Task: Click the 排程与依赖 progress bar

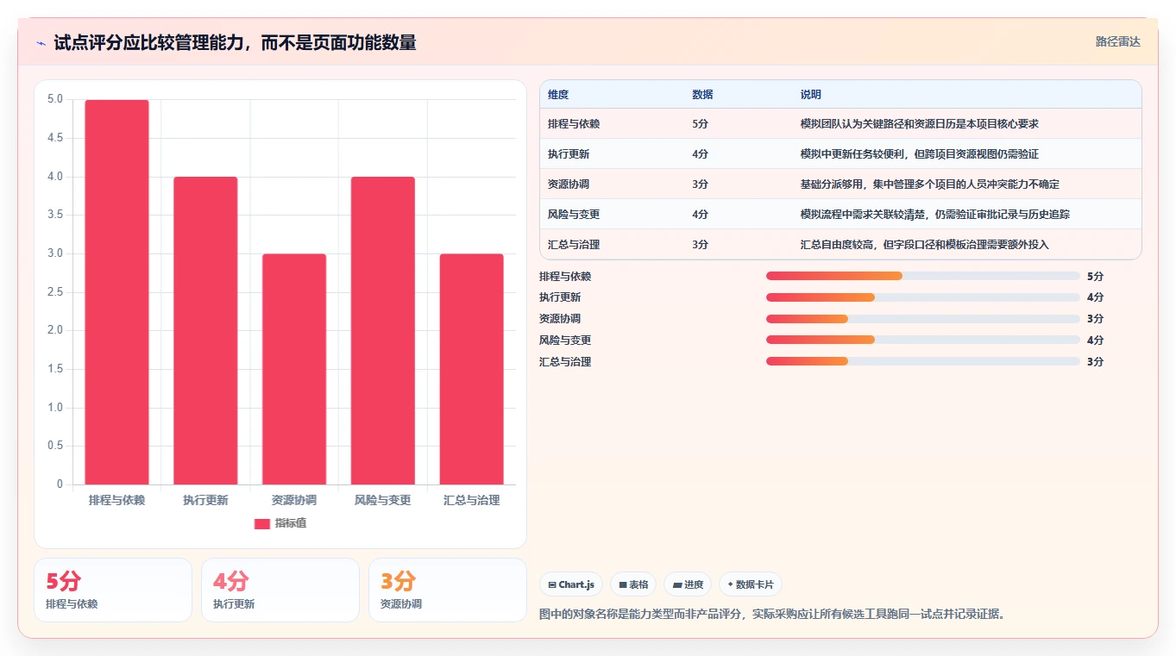Action: 923,276
